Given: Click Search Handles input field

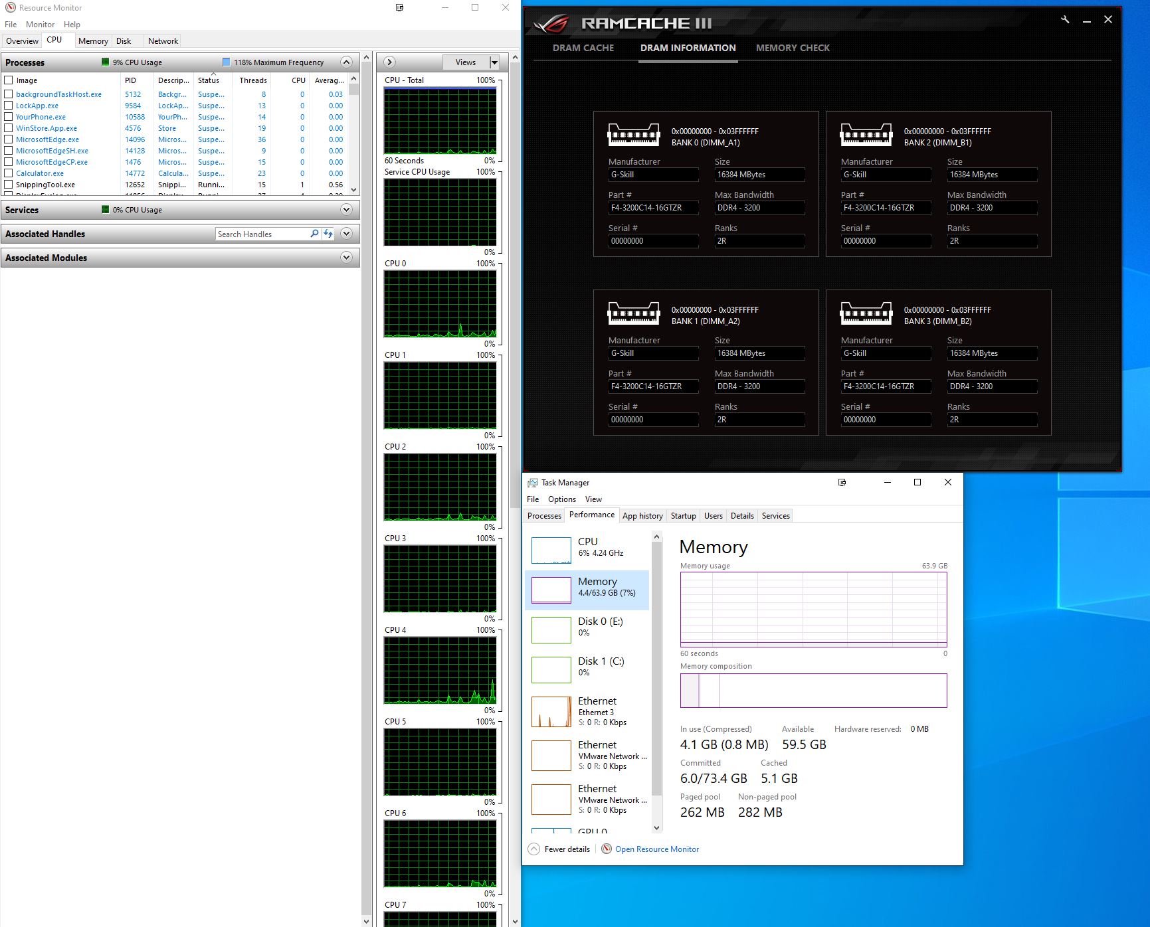Looking at the screenshot, I should [x=262, y=234].
